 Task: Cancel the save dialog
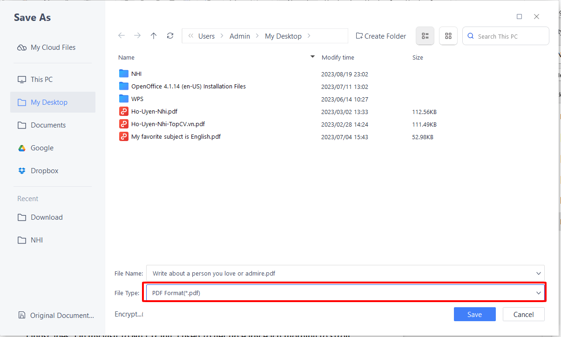coord(523,314)
